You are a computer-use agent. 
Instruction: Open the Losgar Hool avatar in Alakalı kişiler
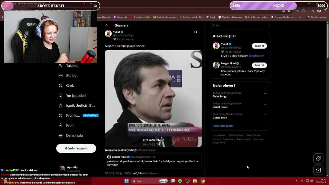pos(216,65)
